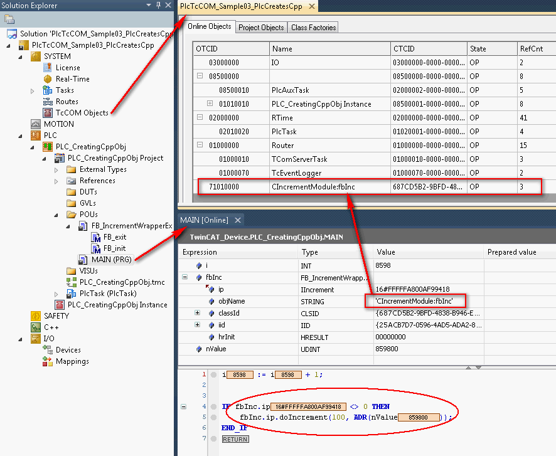
Task: Click the External Types folder icon
Action: (72, 169)
